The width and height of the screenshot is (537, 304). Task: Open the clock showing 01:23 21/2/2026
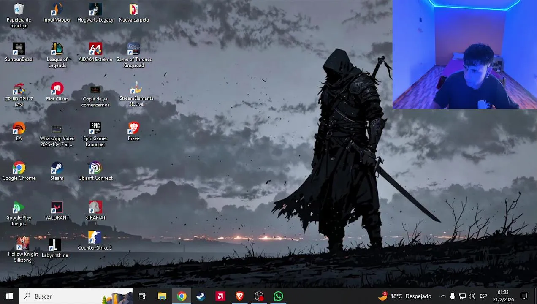point(503,296)
